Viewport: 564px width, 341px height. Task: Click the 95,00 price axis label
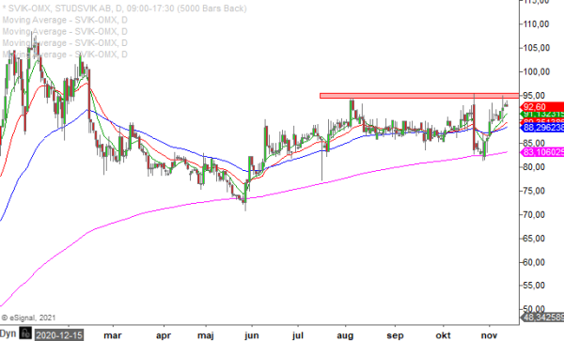(534, 95)
